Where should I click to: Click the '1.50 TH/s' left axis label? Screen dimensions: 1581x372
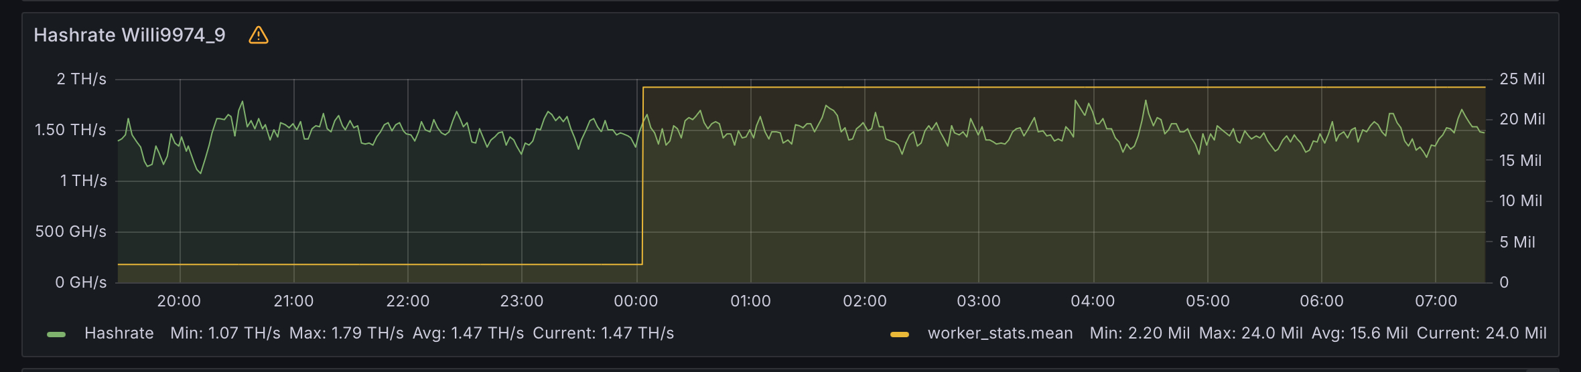pyautogui.click(x=70, y=130)
